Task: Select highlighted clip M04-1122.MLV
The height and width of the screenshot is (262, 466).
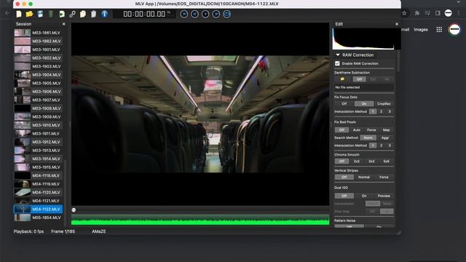Action: coord(39,209)
